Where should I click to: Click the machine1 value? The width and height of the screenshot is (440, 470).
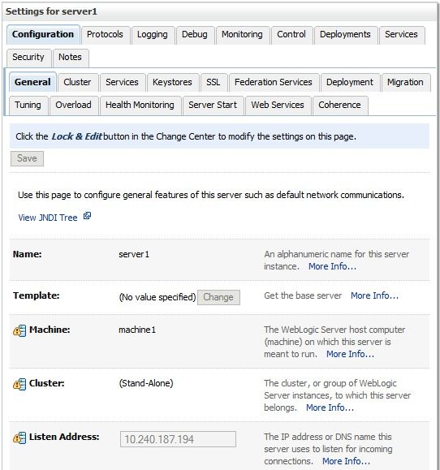137,330
